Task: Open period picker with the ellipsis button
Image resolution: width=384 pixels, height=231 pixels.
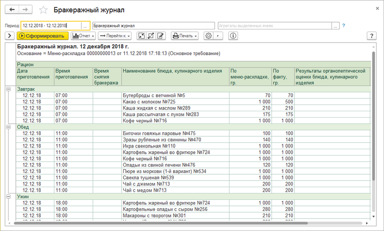Action: [85, 26]
